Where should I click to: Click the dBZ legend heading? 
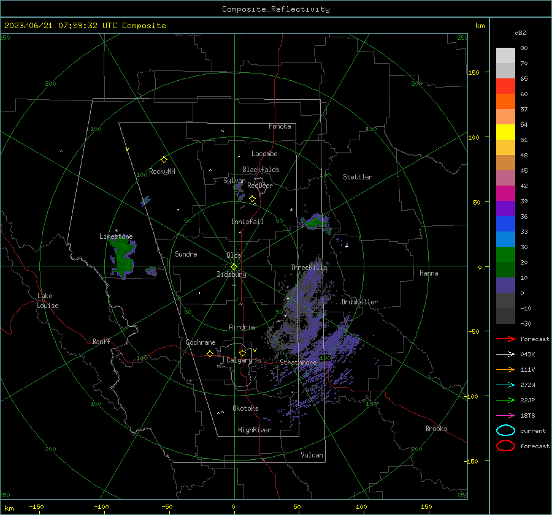520,32
